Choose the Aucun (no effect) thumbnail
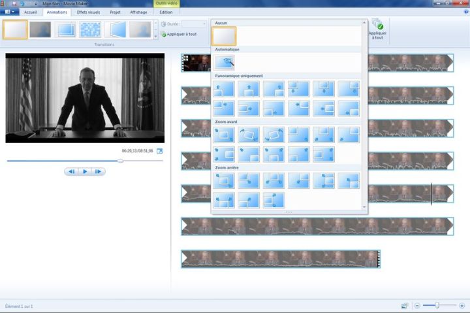 224,35
